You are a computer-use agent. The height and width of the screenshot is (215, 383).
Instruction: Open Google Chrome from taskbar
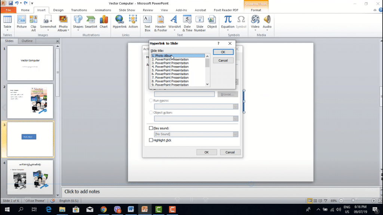pyautogui.click(x=104, y=209)
